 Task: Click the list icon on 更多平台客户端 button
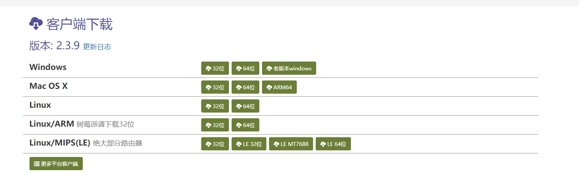37,164
